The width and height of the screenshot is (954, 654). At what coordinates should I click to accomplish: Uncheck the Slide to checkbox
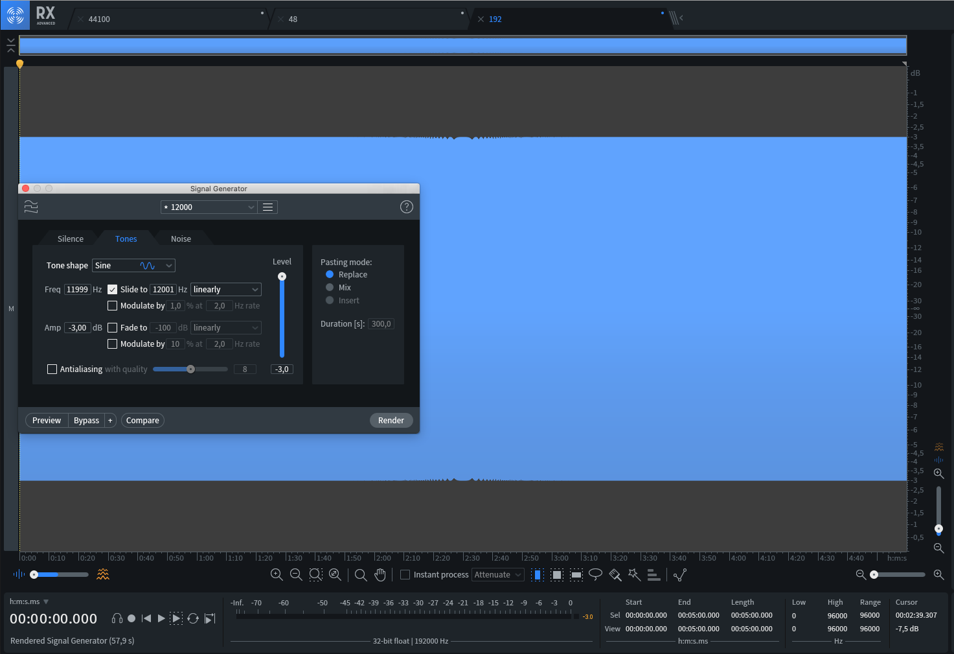click(x=112, y=290)
